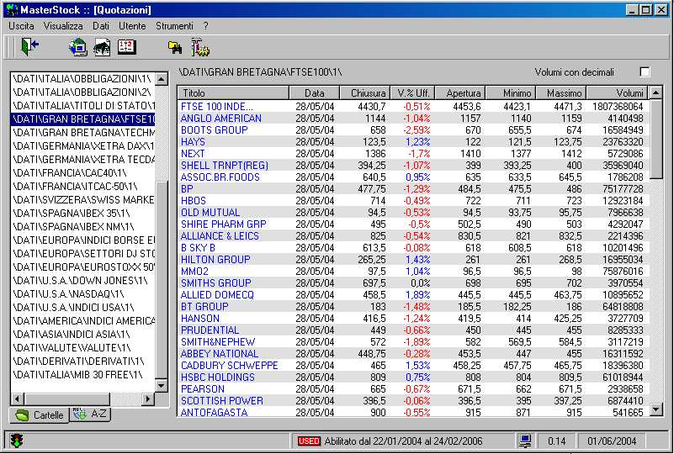Click folder list scroll up arrow
Screen dimensions: 674x454
(162, 78)
